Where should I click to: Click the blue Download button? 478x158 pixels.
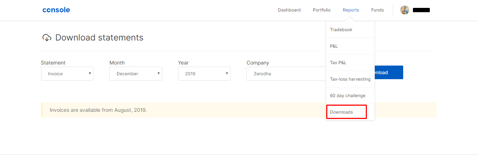coord(389,72)
